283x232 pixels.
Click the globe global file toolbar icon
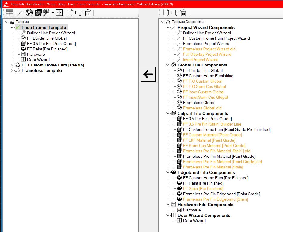coord(29,13)
